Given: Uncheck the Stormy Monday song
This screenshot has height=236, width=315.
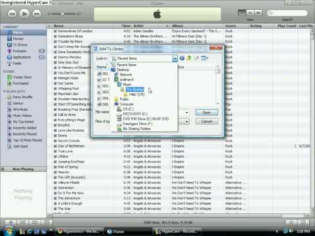Looking at the screenshot, I should [x=55, y=57].
